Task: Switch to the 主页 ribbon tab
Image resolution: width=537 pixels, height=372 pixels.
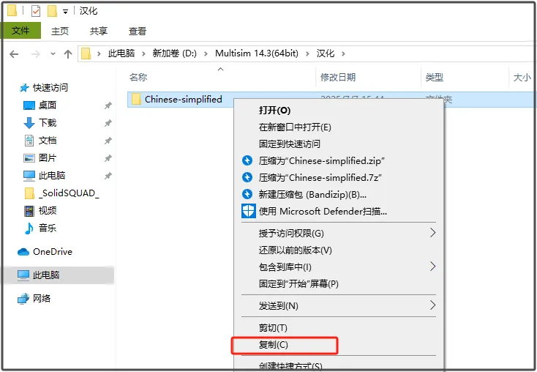Action: point(60,31)
